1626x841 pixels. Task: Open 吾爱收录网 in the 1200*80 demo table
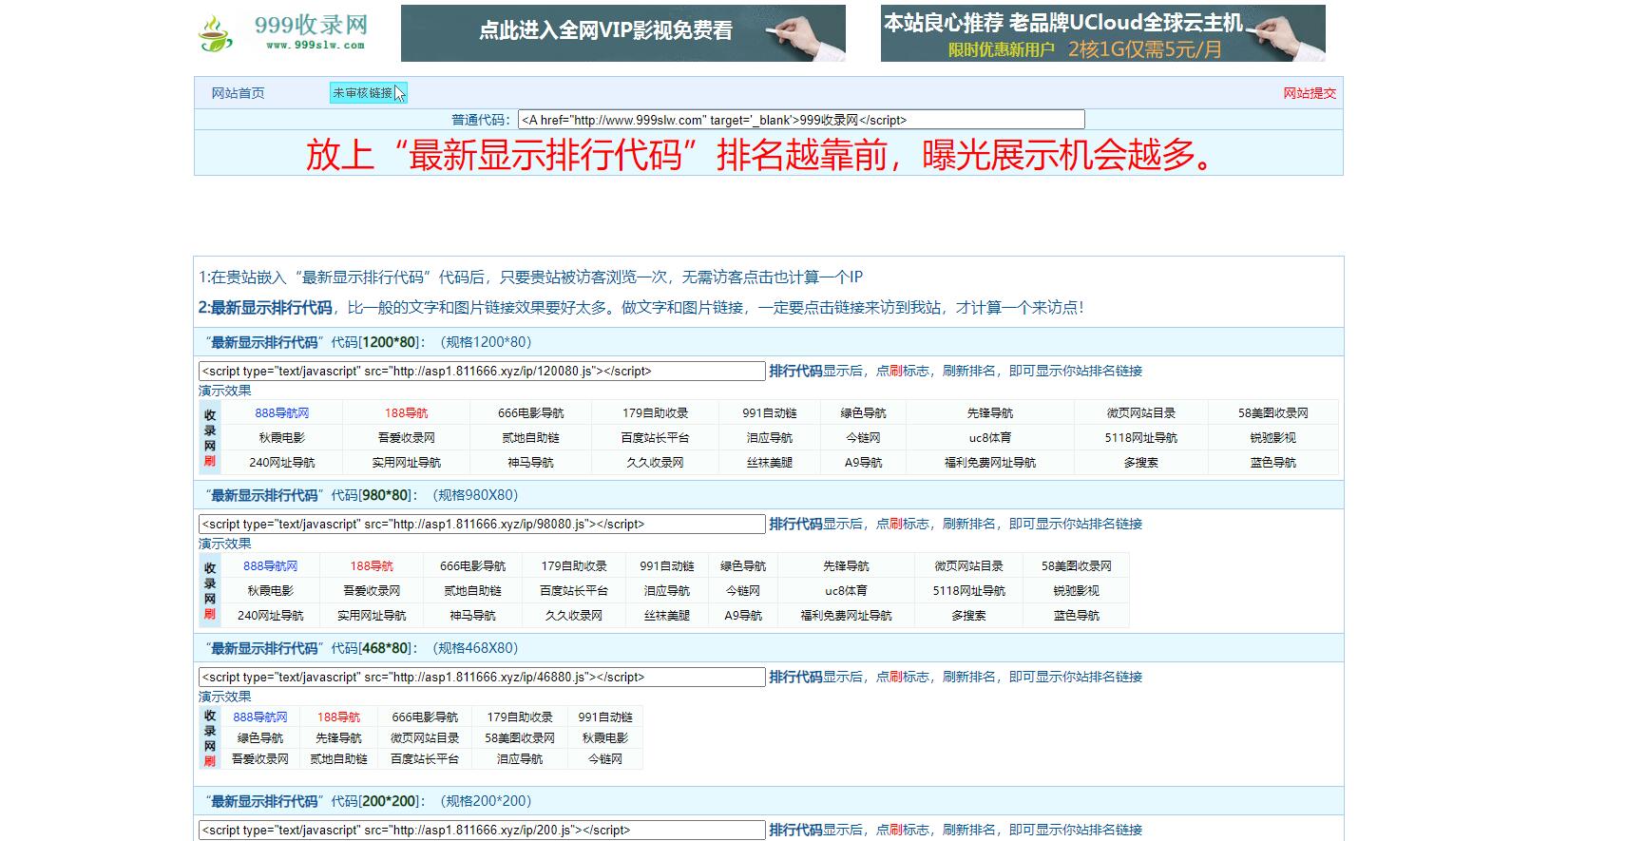point(407,438)
